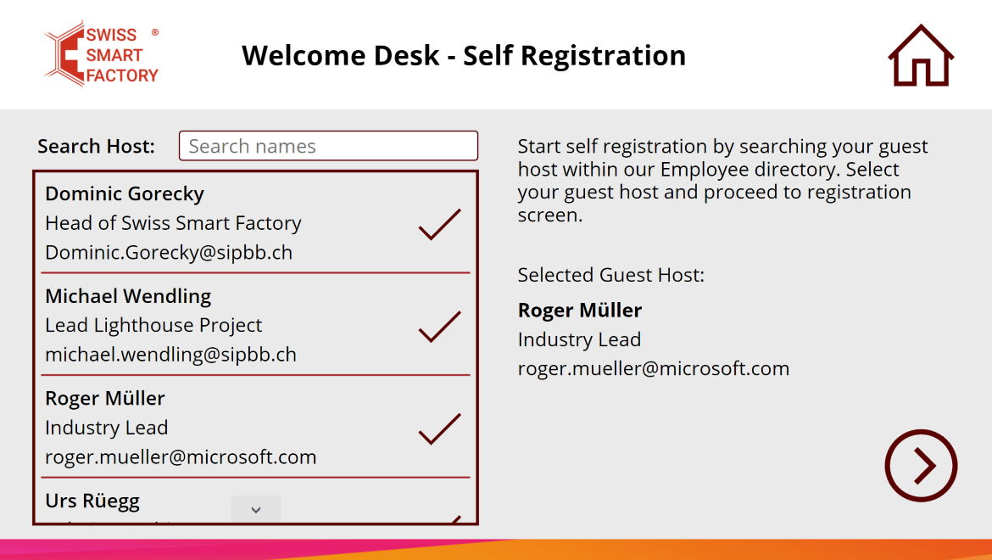Click roger.mueller@microsoft.com in the host list
Viewport: 992px width, 560px height.
pos(181,456)
